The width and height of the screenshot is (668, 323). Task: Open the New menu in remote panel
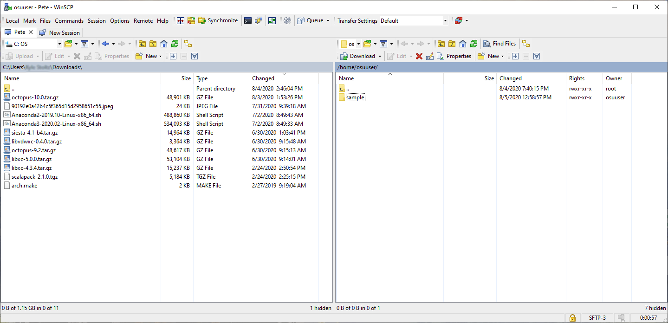(491, 56)
